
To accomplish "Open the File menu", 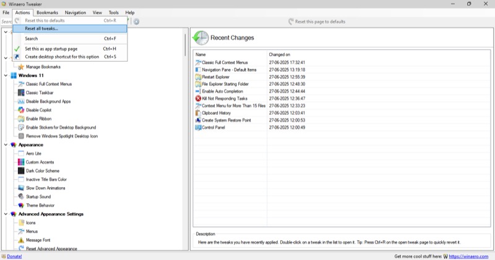I will click(6, 12).
